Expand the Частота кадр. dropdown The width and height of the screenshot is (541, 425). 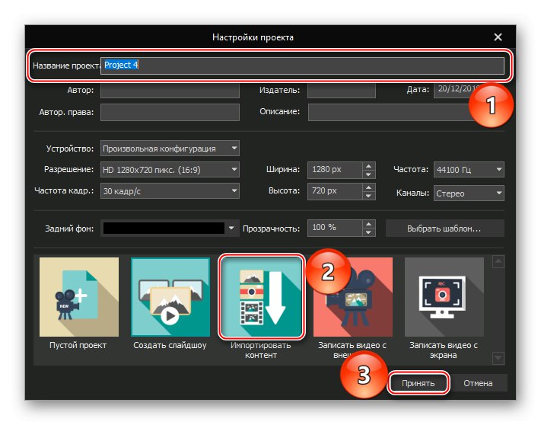click(x=170, y=191)
